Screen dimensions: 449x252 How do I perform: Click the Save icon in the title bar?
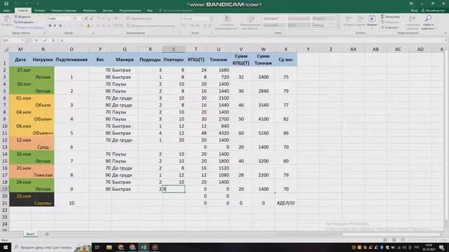[6, 3]
